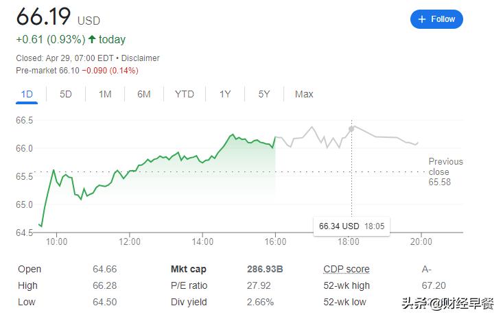
Task: Click the green up arrow beside today
Action: coord(92,40)
